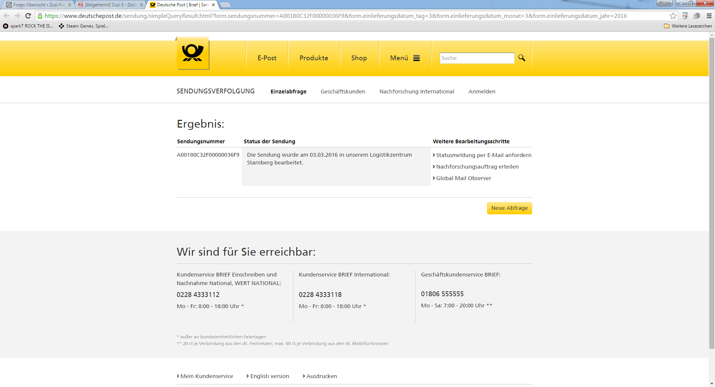The width and height of the screenshot is (715, 387).
Task: Open the Shop navigation item
Action: [359, 58]
